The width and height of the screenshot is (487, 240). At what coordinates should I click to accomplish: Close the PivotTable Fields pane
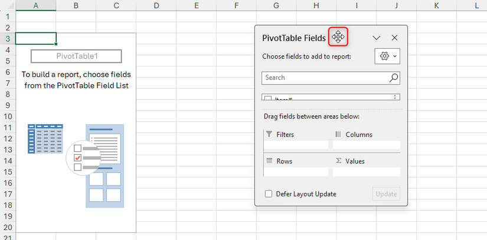(x=395, y=38)
